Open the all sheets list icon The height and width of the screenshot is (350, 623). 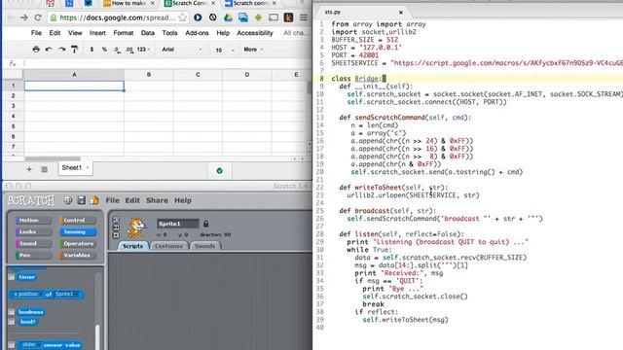(44, 169)
